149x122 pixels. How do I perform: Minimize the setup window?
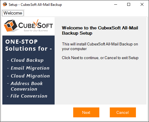tap(116, 4)
